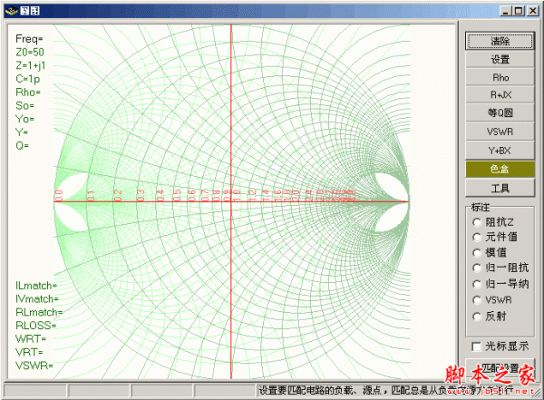
Task: Click the 0.5 axis mark on chart
Action: click(x=177, y=196)
